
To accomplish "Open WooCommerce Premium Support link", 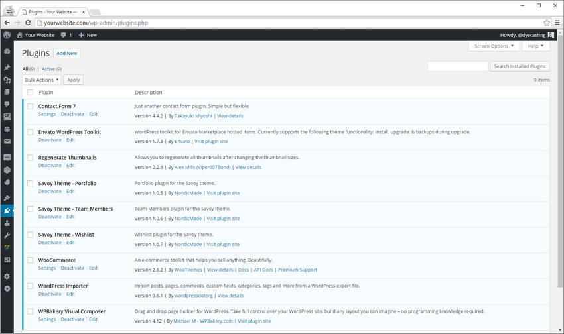I will 297,270.
